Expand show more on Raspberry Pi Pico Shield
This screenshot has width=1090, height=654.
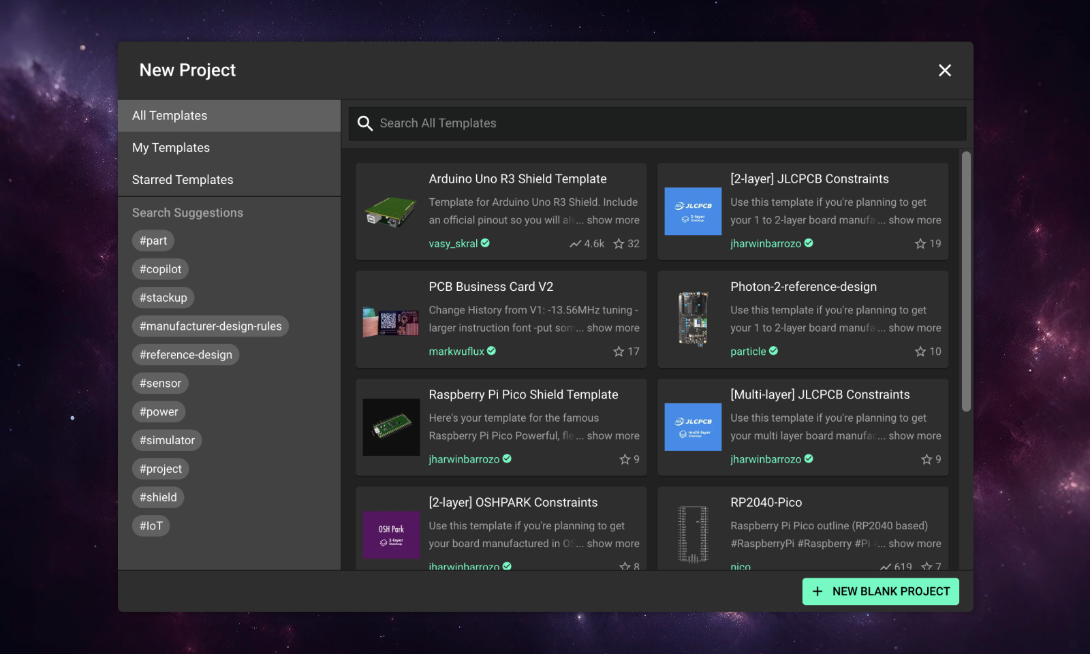[x=613, y=436]
